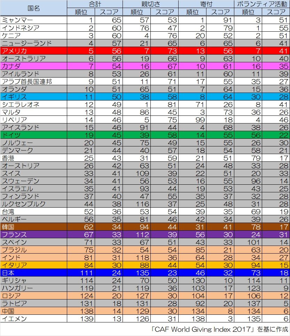Click Japan's kindness rank 135
Screen dimensions: 290x336
tap(142, 273)
